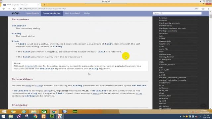
Task: Click the php logo in the navbar
Action: click(16, 13)
